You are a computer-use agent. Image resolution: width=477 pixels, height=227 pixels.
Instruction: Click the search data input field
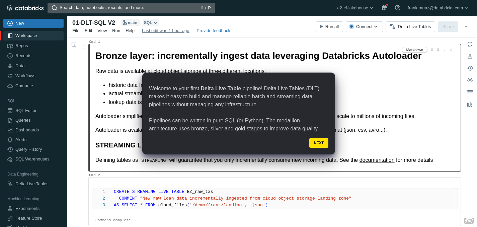point(131,8)
